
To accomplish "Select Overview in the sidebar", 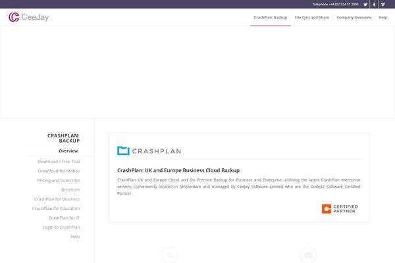I will tap(68, 151).
